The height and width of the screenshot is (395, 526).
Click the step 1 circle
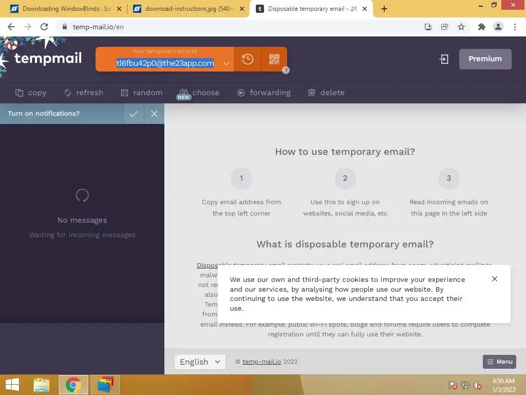(241, 178)
